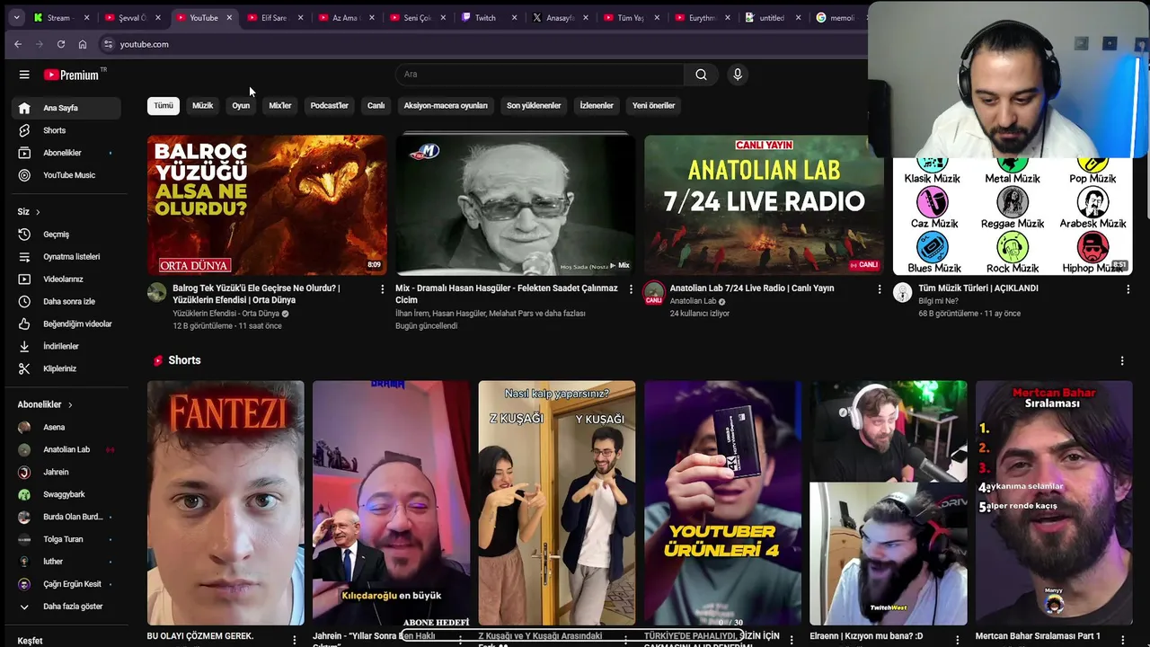Open Daha sonra izle in the sidebar
This screenshot has width=1150, height=647.
(x=66, y=302)
